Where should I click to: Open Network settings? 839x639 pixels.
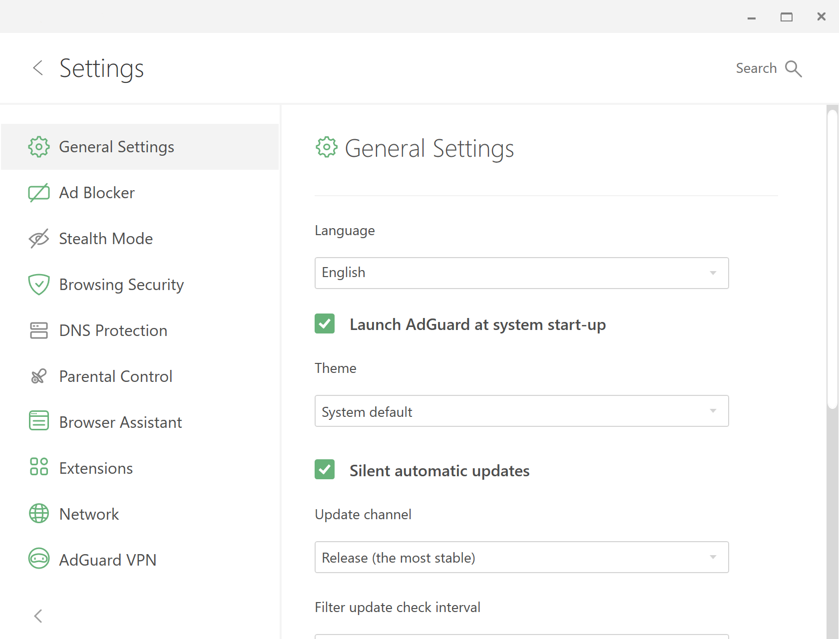pos(140,514)
